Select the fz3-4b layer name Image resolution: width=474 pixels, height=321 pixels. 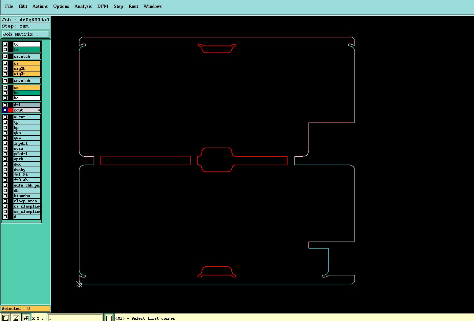[27, 180]
